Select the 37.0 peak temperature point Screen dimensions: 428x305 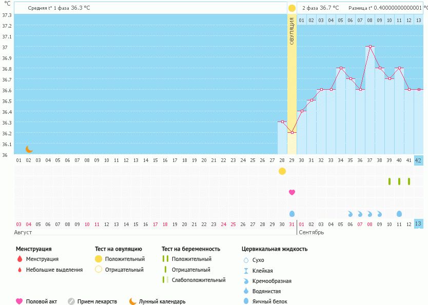[370, 47]
